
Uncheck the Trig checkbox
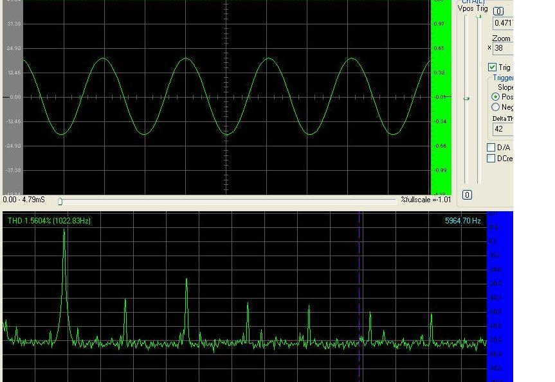[492, 67]
